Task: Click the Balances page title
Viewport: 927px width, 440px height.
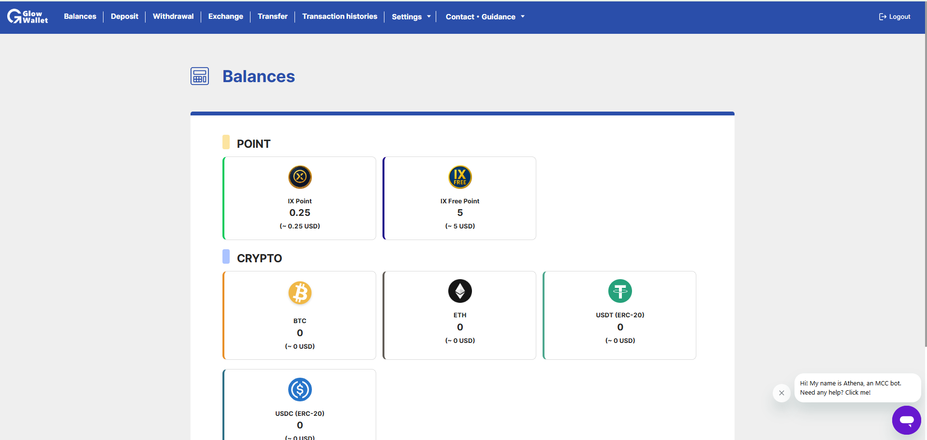Action: [x=259, y=76]
